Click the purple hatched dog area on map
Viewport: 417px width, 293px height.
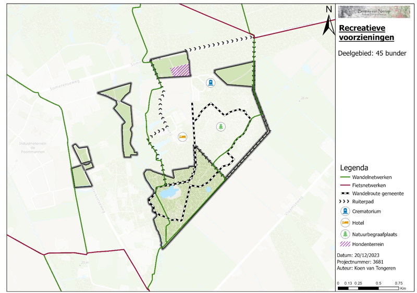(180, 71)
